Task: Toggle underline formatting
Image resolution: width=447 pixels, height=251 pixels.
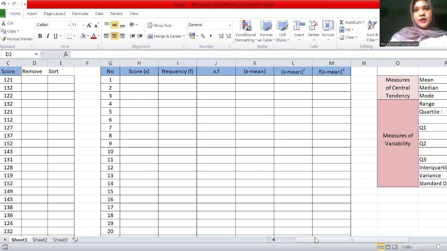Action: [56, 36]
